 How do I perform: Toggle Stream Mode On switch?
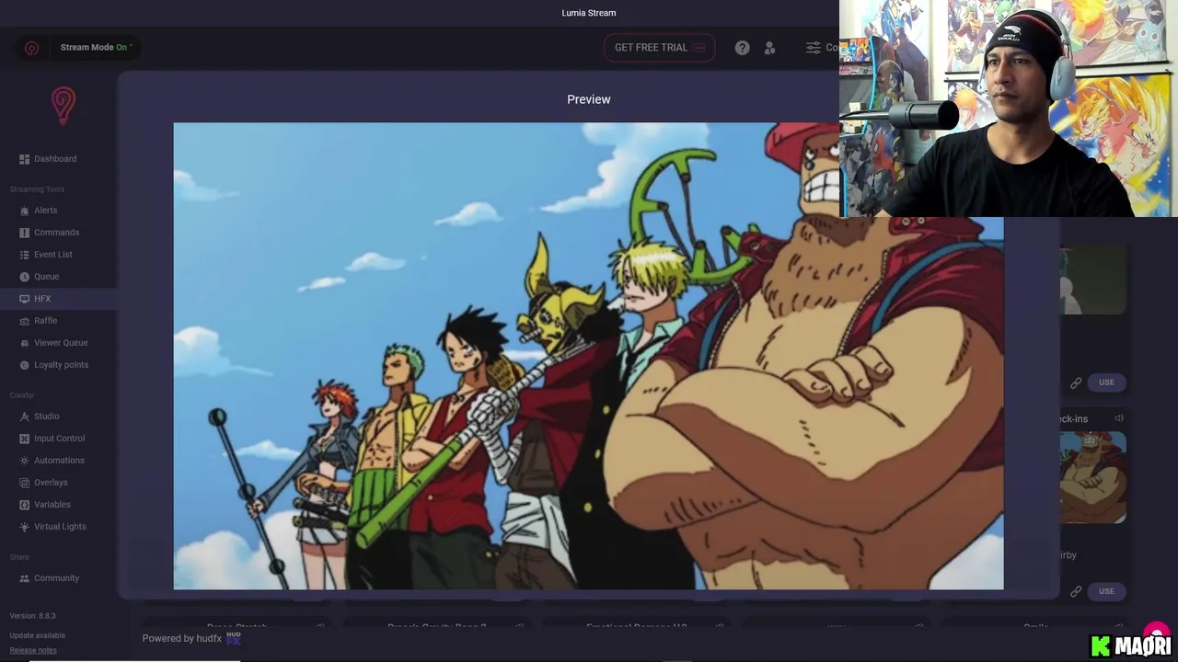coord(96,48)
